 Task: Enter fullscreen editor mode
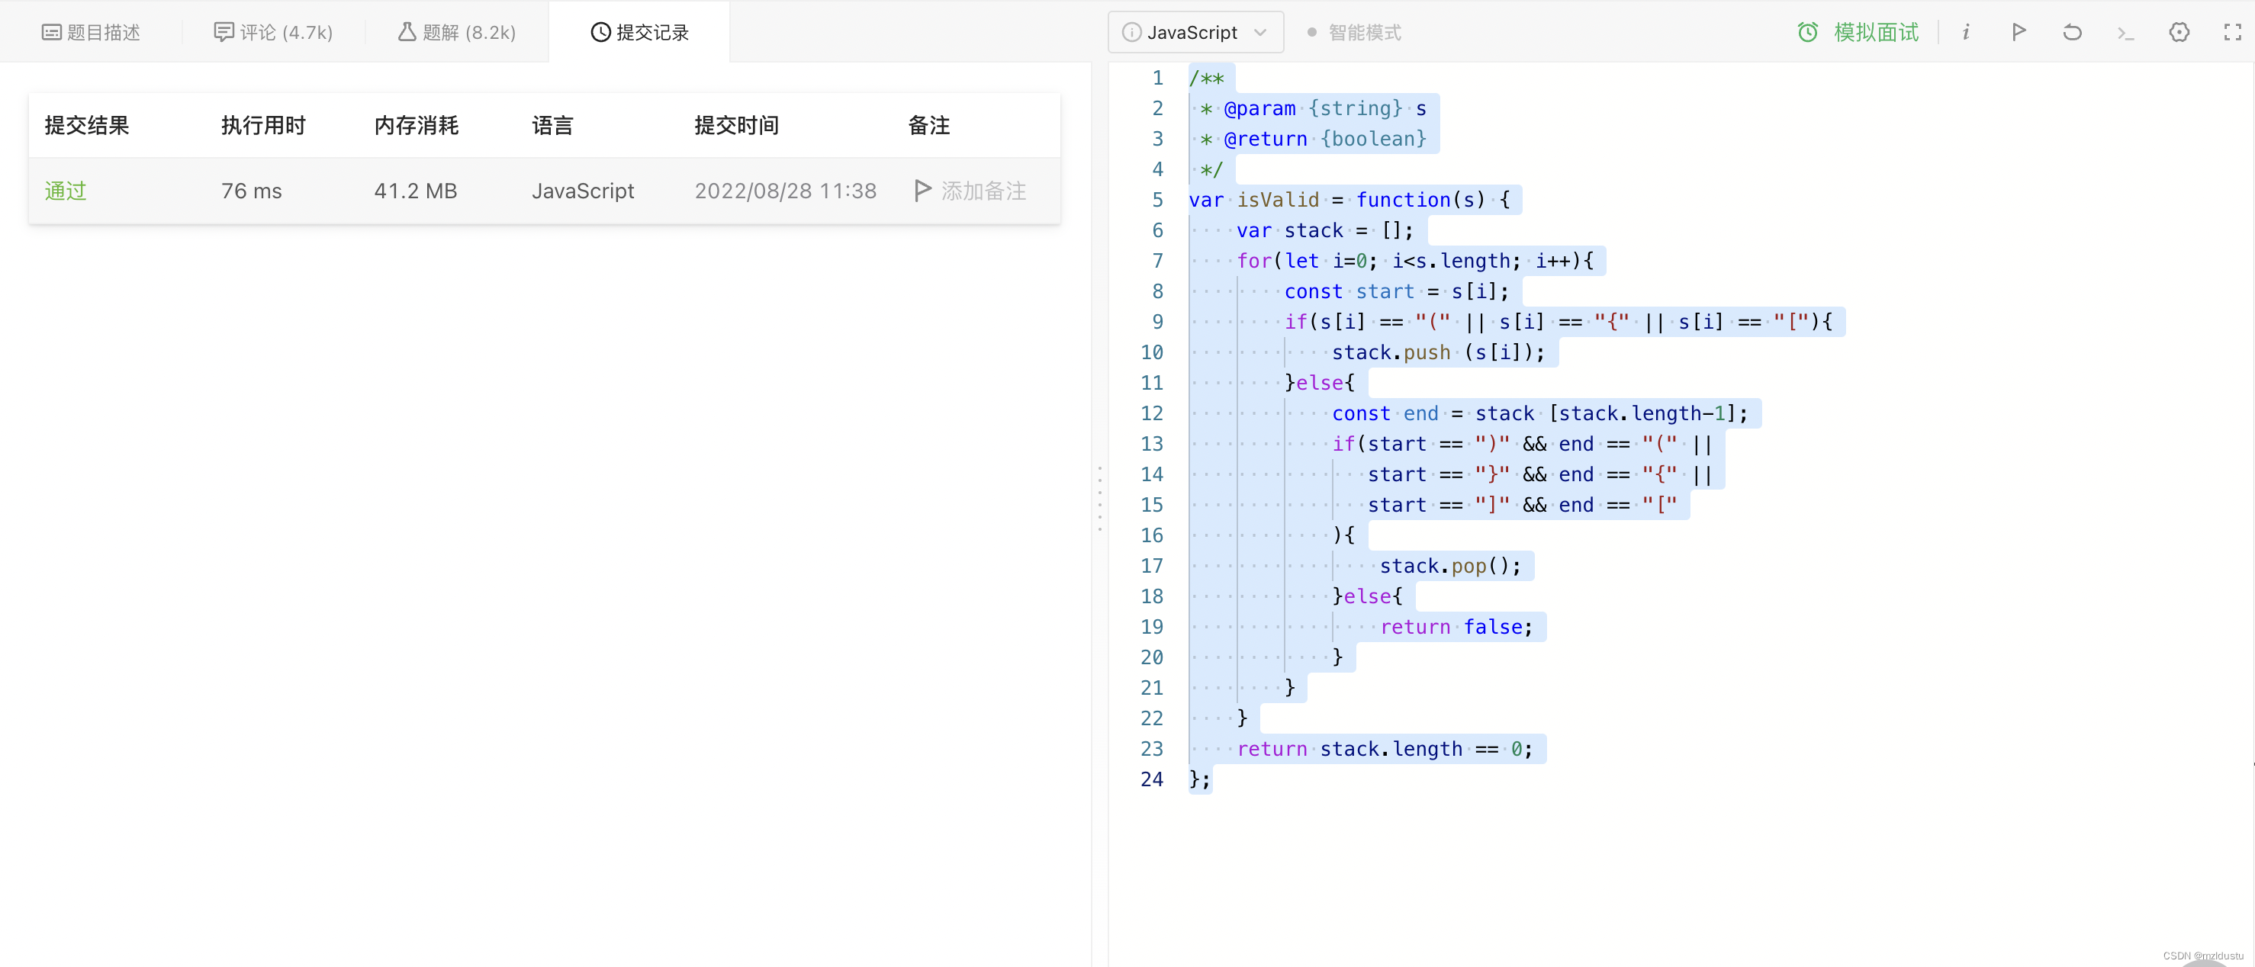point(2232,31)
